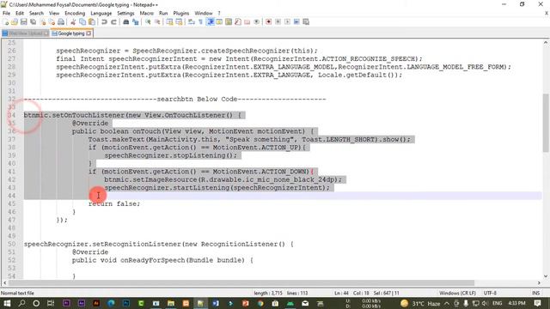The image size is (550, 309).
Task: Expand hidden system tray icons chevron
Action: click(447, 303)
